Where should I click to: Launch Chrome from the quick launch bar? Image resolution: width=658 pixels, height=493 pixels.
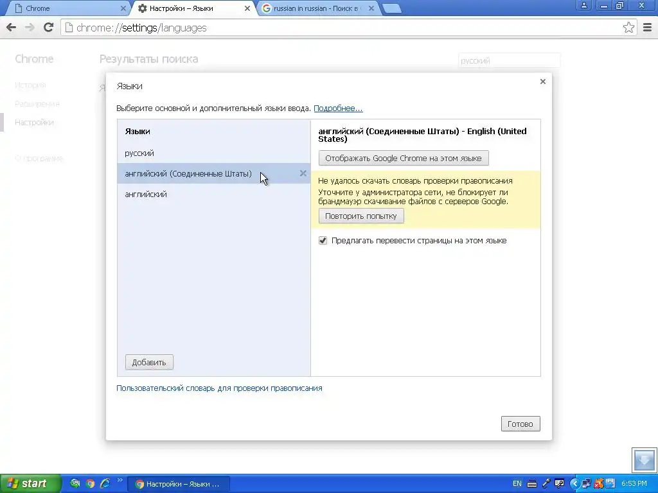point(90,483)
